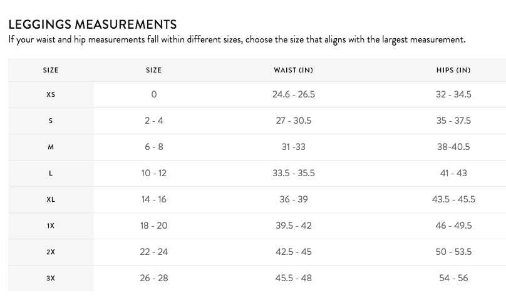Viewport: 506px width, 308px height.
Task: Click the waist value 24.6 - 26.5
Action: [293, 94]
